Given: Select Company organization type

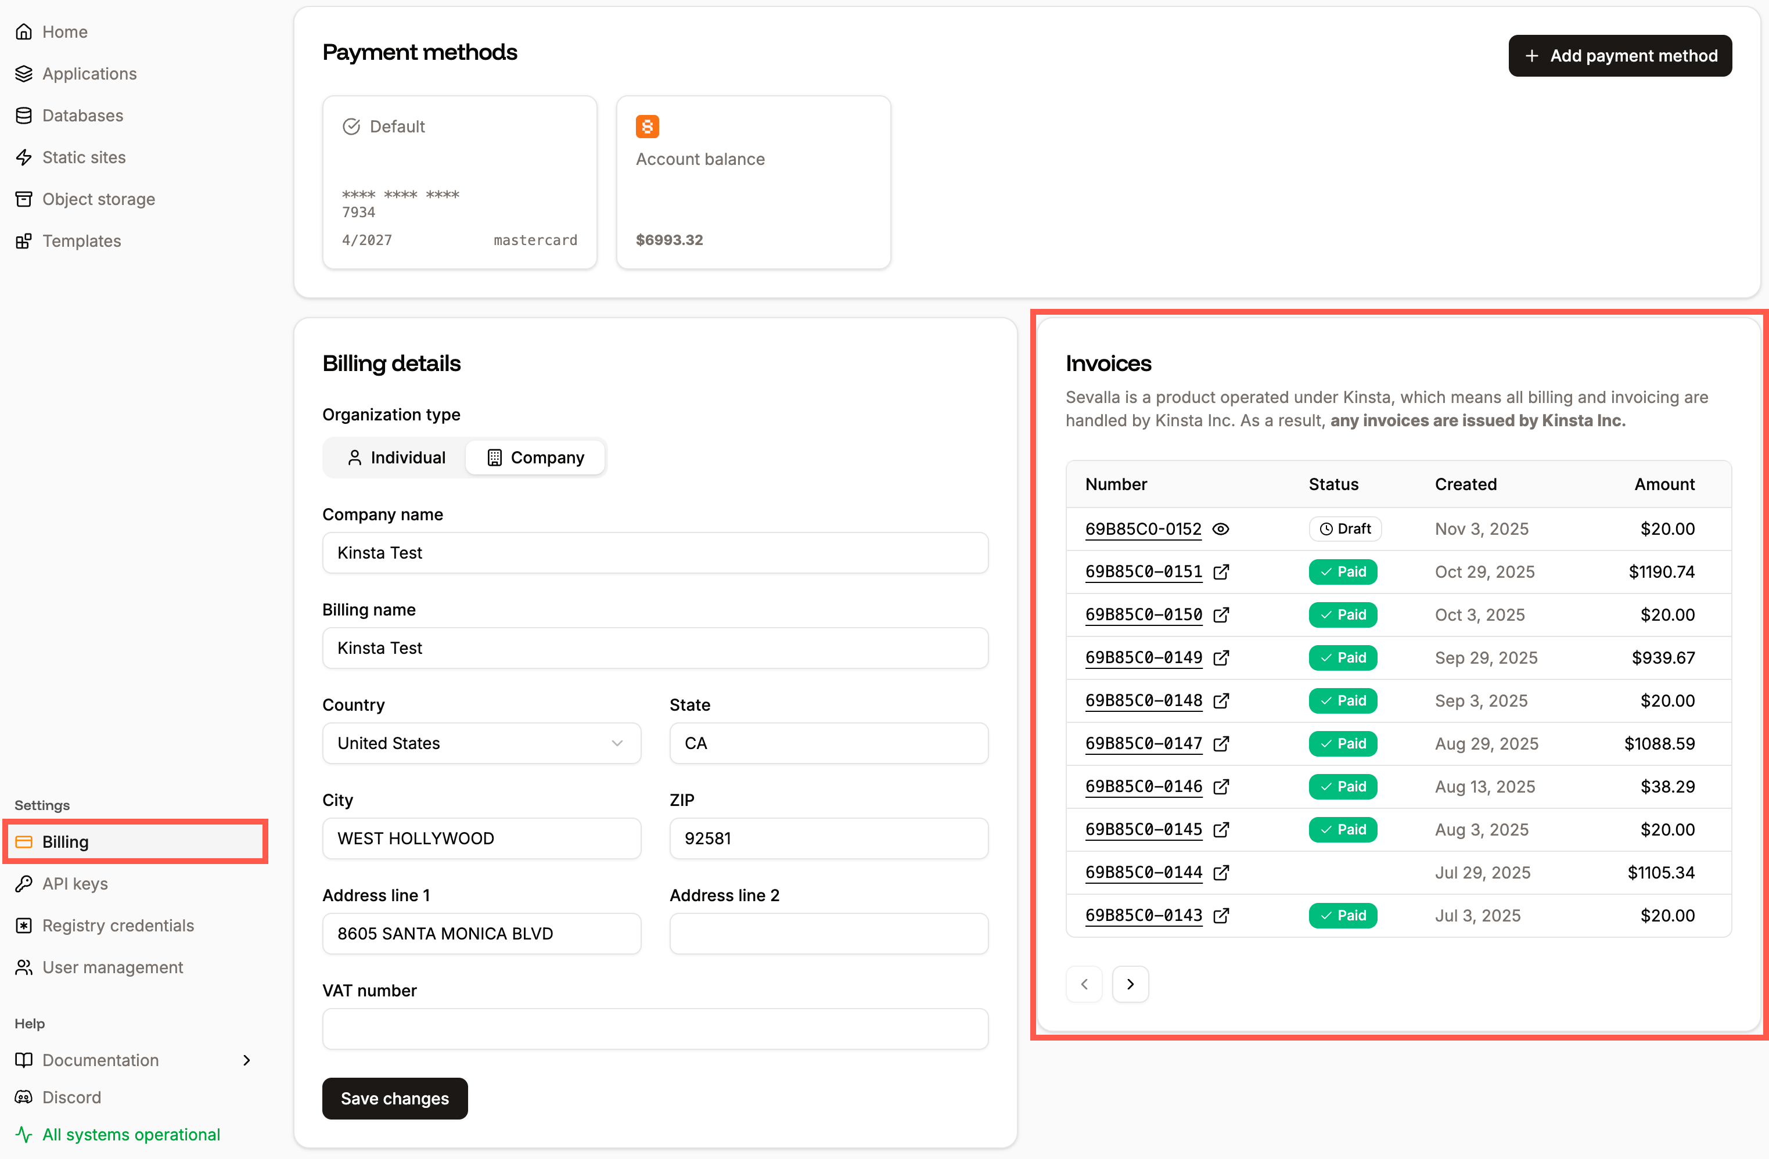Looking at the screenshot, I should (x=535, y=457).
